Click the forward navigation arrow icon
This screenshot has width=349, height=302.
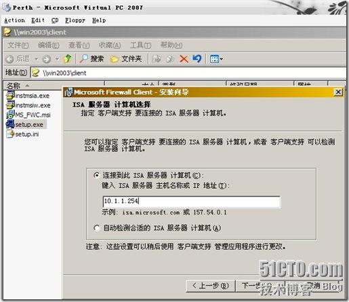47,59
